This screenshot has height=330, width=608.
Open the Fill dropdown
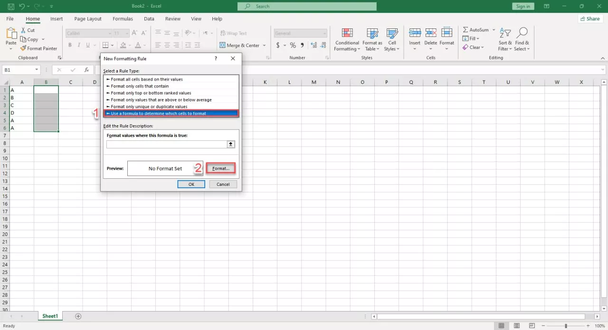coord(471,38)
